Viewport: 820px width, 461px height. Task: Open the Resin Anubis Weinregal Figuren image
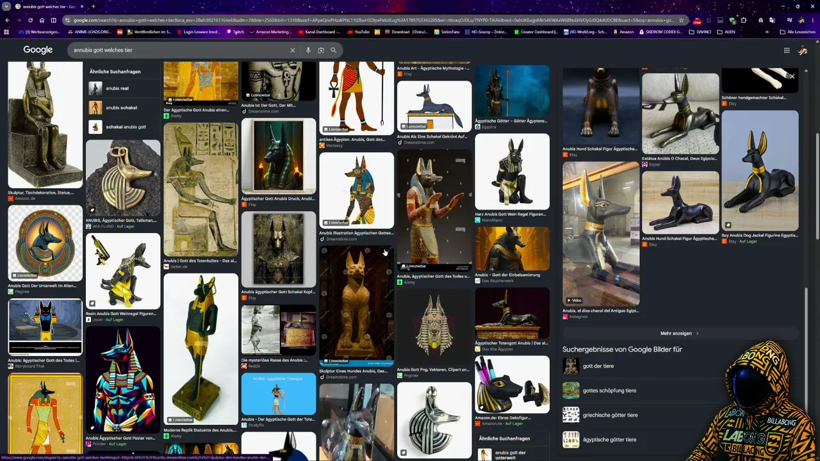tap(123, 271)
